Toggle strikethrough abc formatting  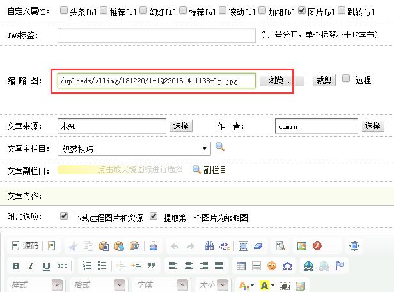point(62,266)
